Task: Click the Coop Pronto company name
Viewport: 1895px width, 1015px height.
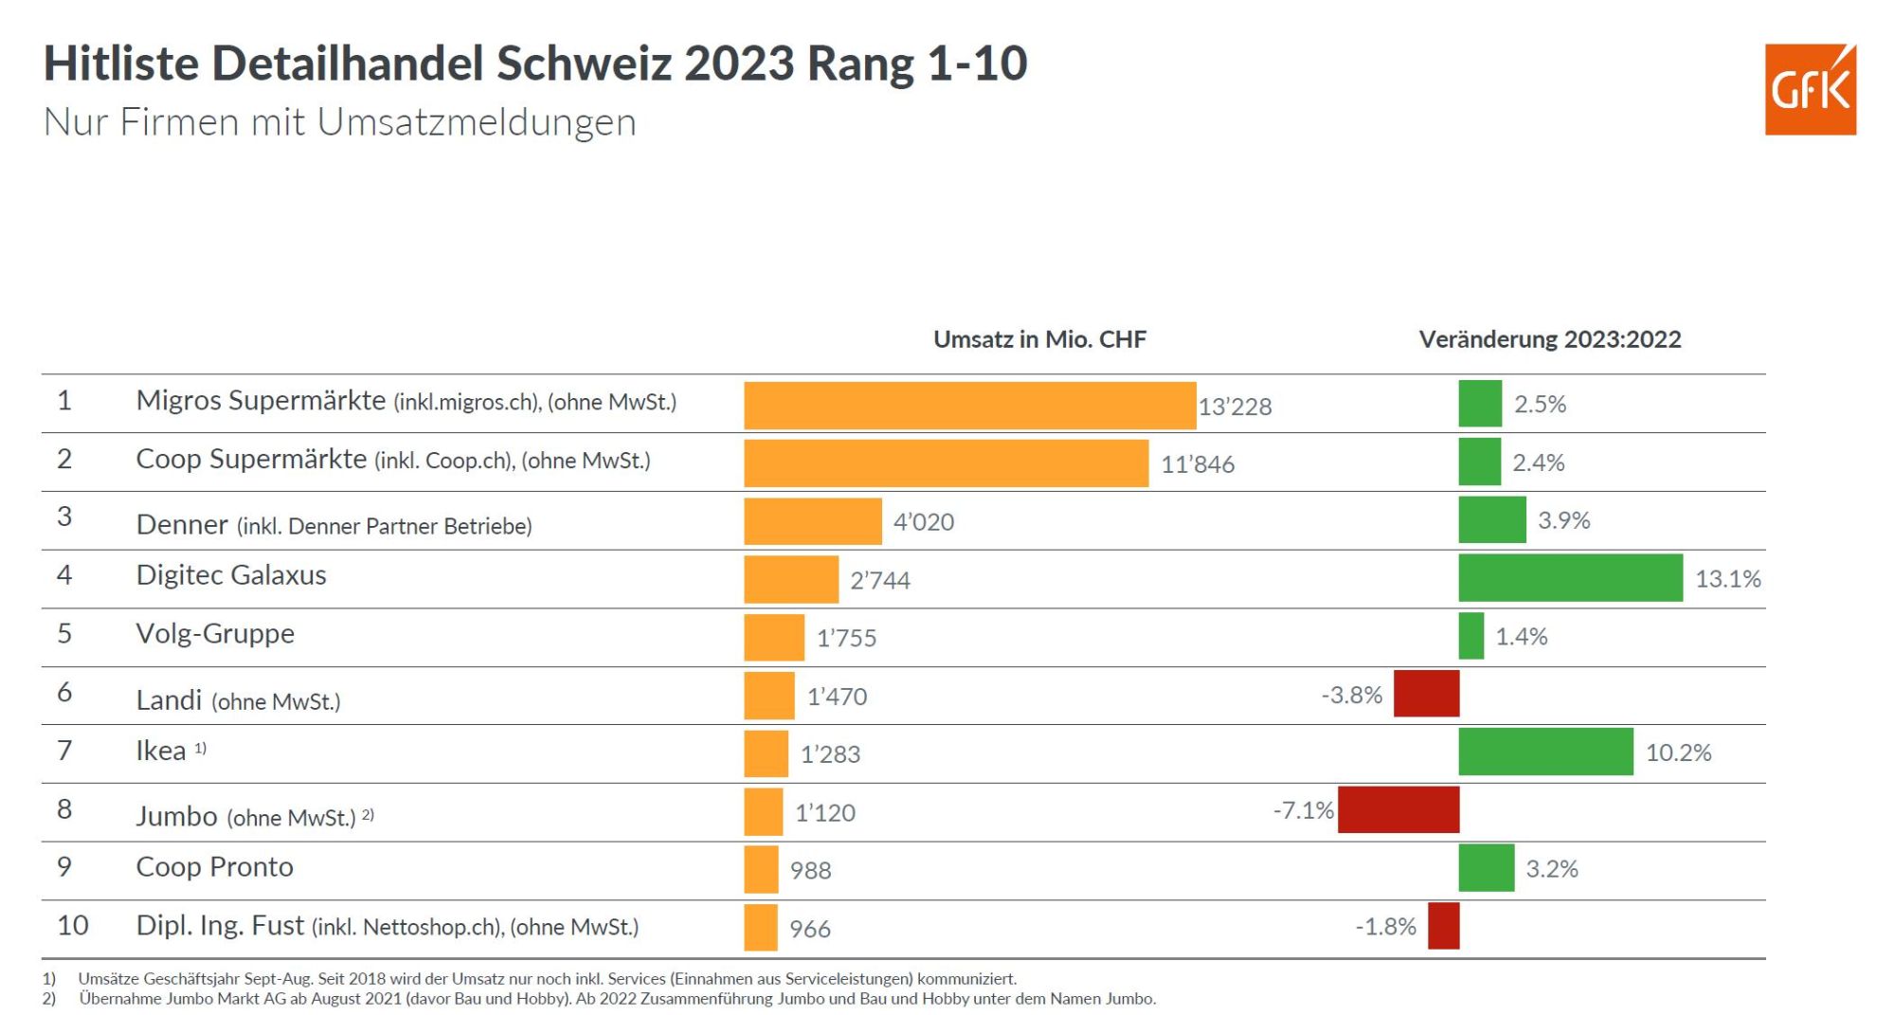Action: (x=214, y=866)
